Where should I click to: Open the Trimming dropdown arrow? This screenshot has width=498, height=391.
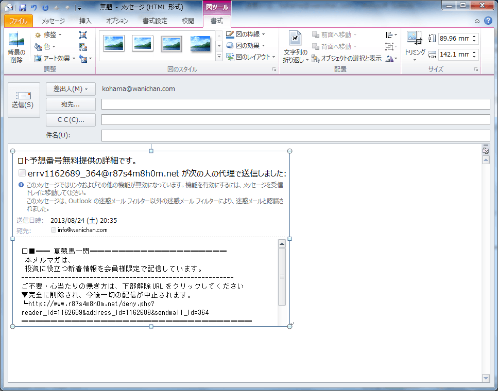point(415,60)
